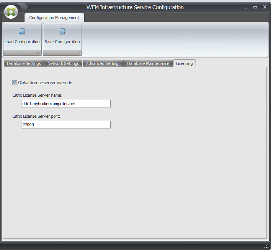This screenshot has height=250, width=271.
Task: Toggle the Global license server override checkbox
Action: [15, 83]
